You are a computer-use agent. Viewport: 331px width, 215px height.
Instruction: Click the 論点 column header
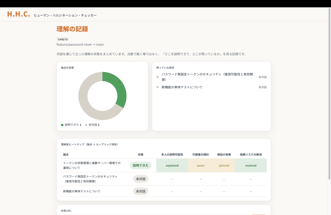pyautogui.click(x=66, y=155)
